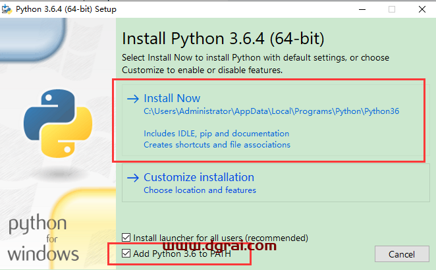The image size is (436, 270).
Task: Click the Python36 install path text
Action: (271, 111)
